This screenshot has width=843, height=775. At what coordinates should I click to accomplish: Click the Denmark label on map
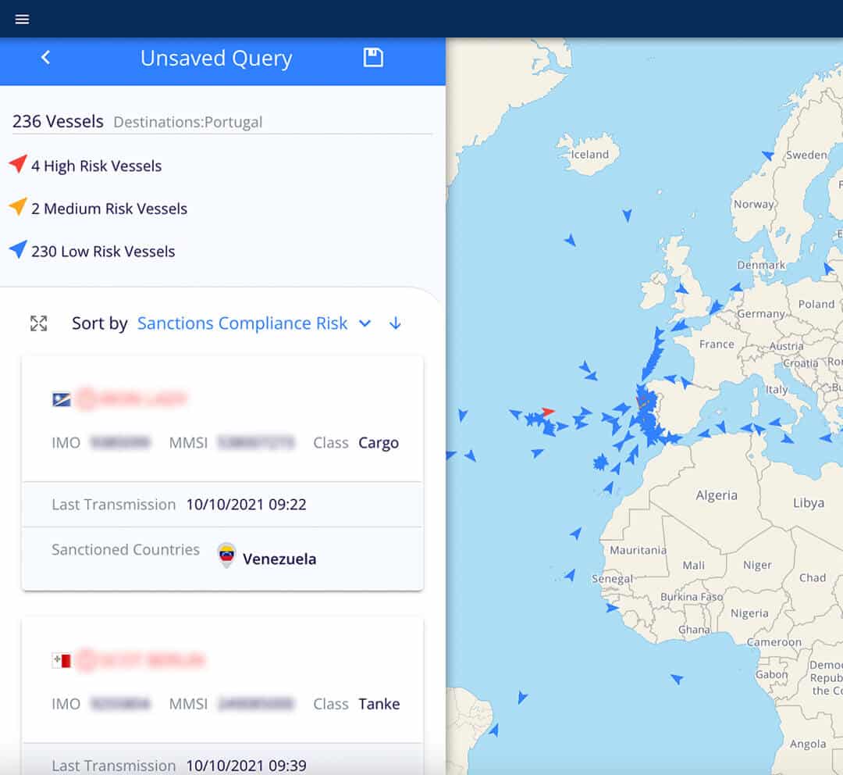(761, 265)
